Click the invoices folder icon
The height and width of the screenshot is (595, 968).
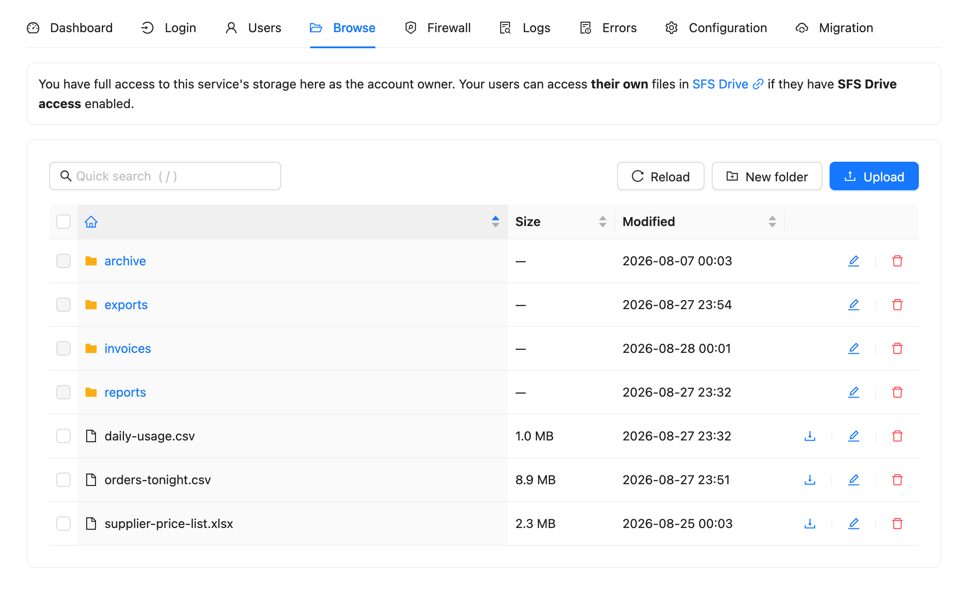click(x=91, y=348)
